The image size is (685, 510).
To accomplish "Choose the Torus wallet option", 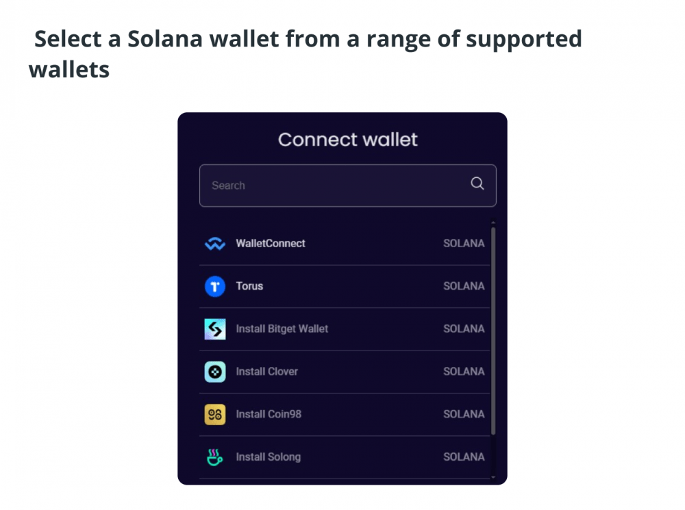I will tap(345, 286).
